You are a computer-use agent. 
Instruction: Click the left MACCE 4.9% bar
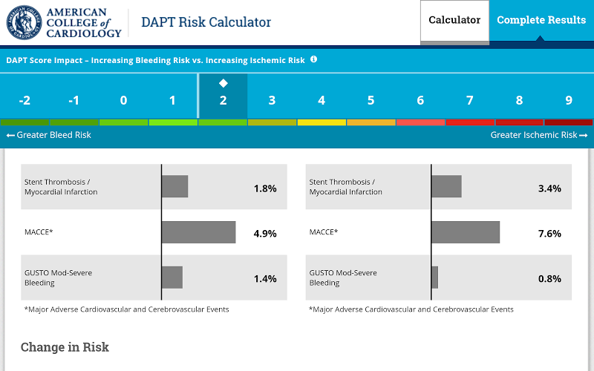[199, 232]
